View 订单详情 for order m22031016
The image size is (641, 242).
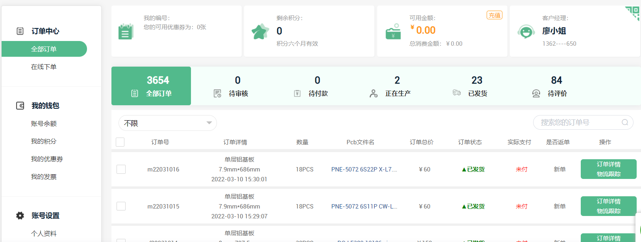click(608, 164)
